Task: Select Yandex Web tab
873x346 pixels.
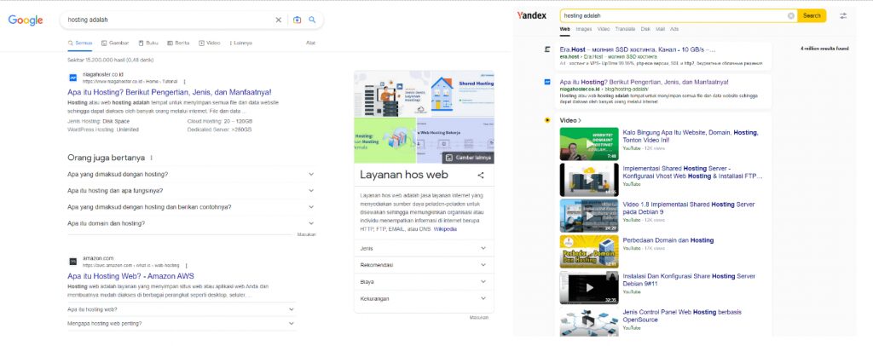Action: click(x=564, y=29)
